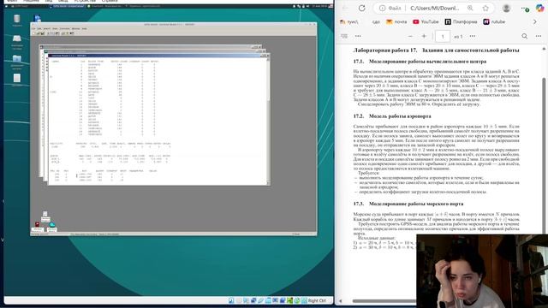
Task: Open the PDF table of contents icon
Action: click(344, 36)
